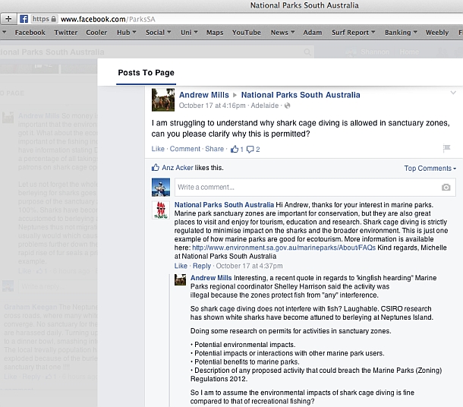The height and width of the screenshot is (407, 463).
Task: Reply to the National Parks comment
Action: click(202, 266)
